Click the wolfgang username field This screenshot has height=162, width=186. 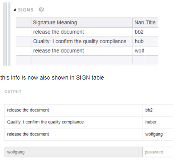tap(74, 152)
